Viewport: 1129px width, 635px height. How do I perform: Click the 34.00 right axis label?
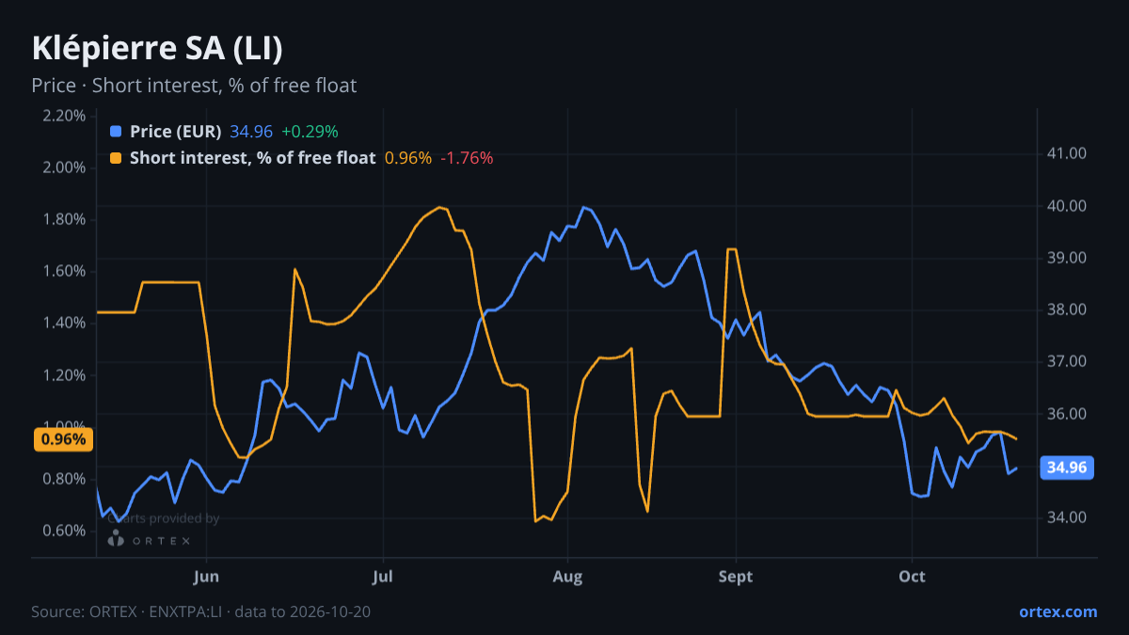click(x=1067, y=517)
